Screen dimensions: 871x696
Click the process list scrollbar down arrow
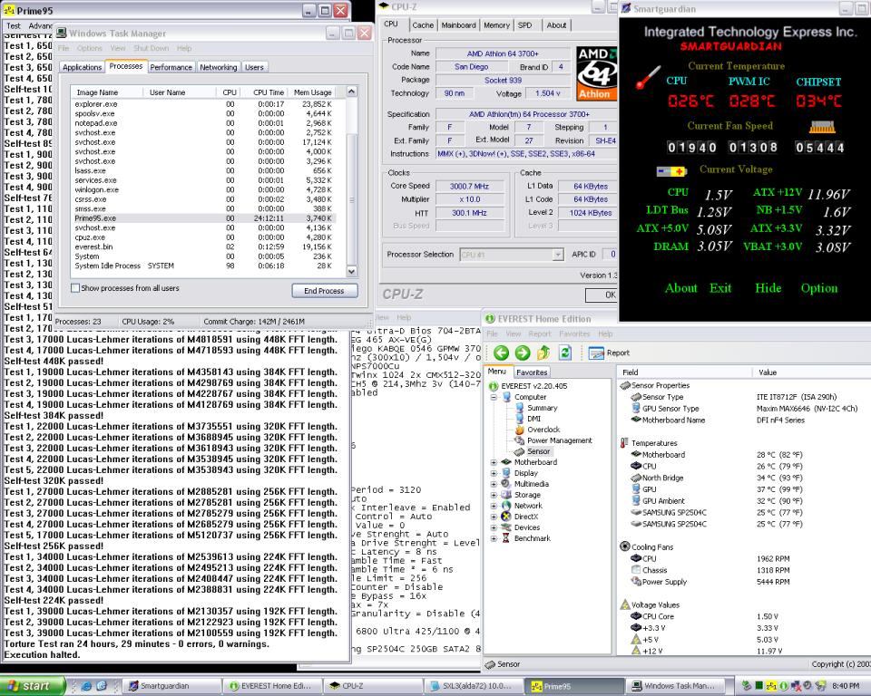pyautogui.click(x=351, y=271)
